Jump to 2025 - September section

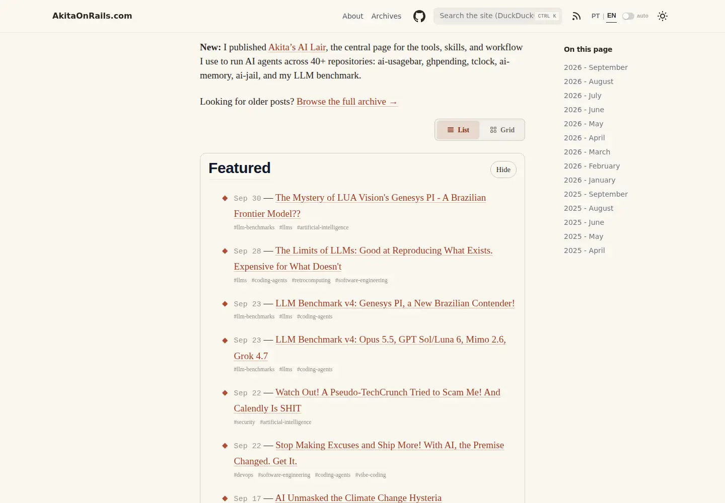point(596,194)
